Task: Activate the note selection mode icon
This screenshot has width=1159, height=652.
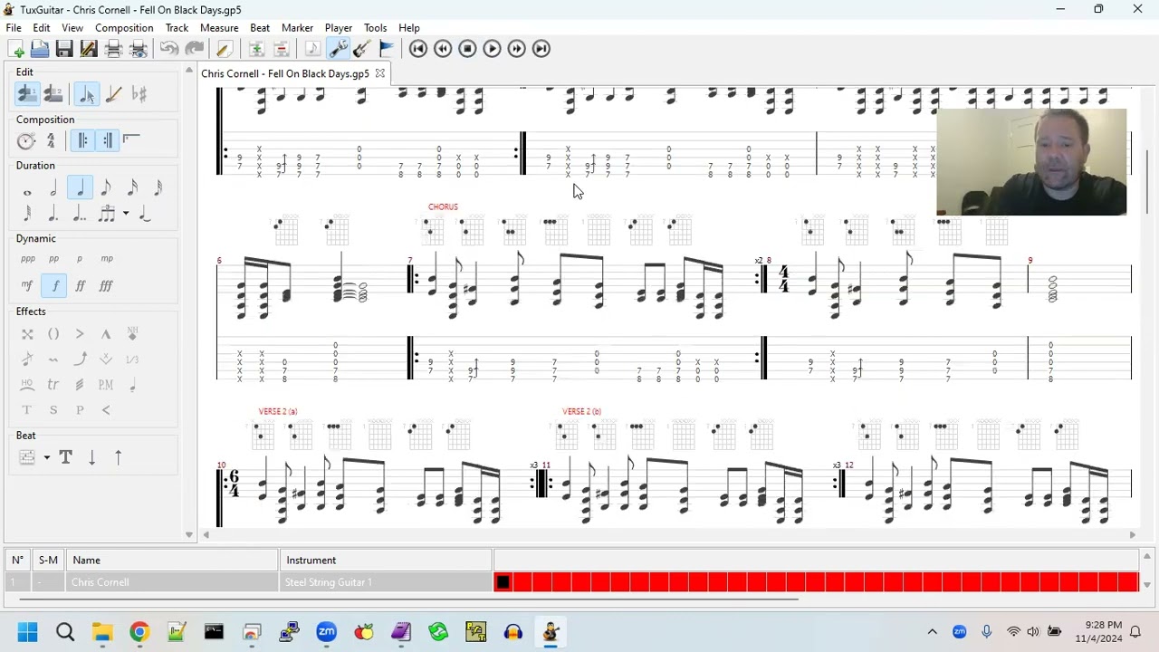Action: click(x=87, y=93)
